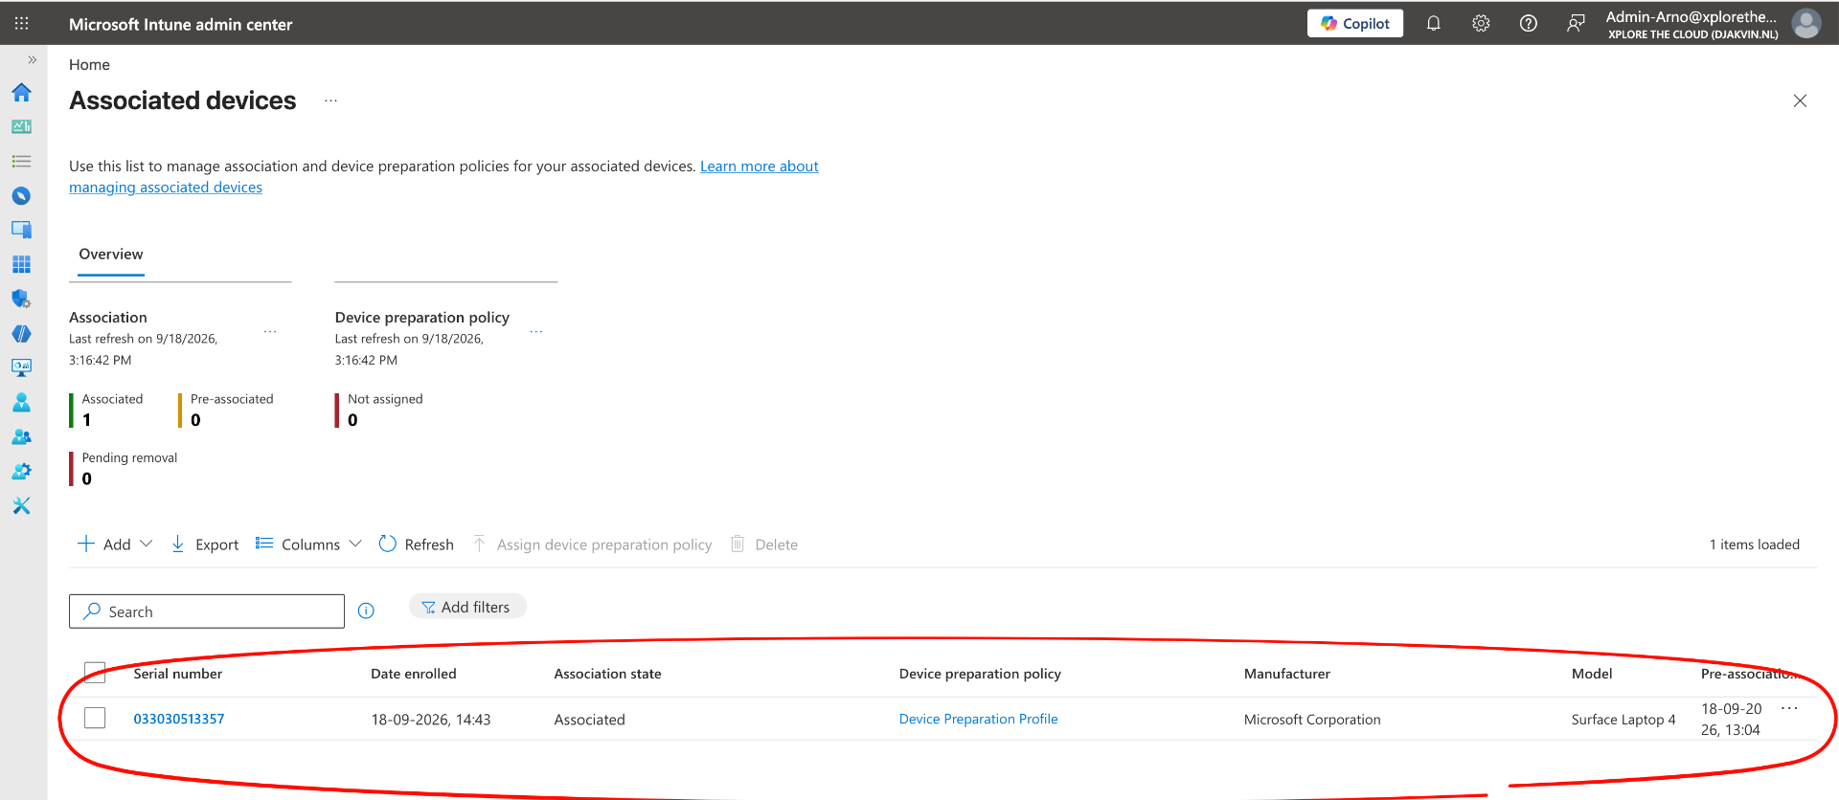Click the Microsoft Corporation cell
The image size is (1839, 800).
click(x=1312, y=720)
